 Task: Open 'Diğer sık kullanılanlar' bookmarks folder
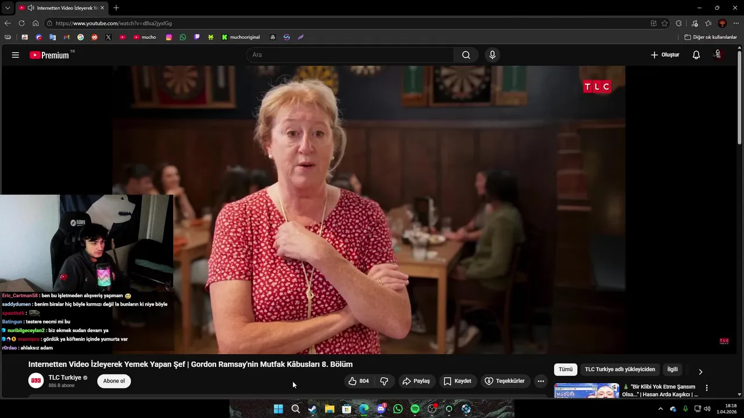click(710, 37)
